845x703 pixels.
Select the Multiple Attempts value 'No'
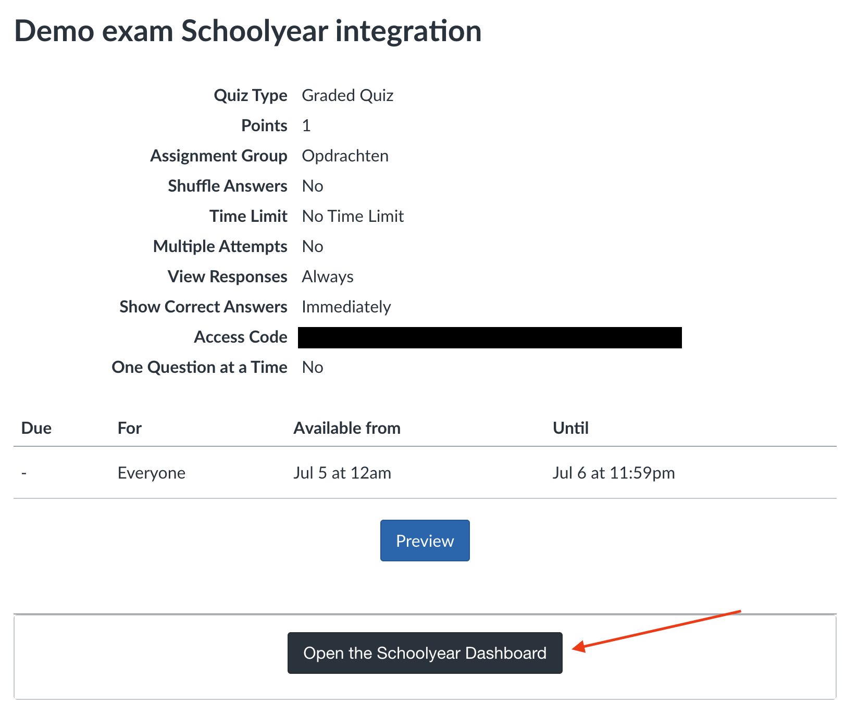(x=313, y=246)
